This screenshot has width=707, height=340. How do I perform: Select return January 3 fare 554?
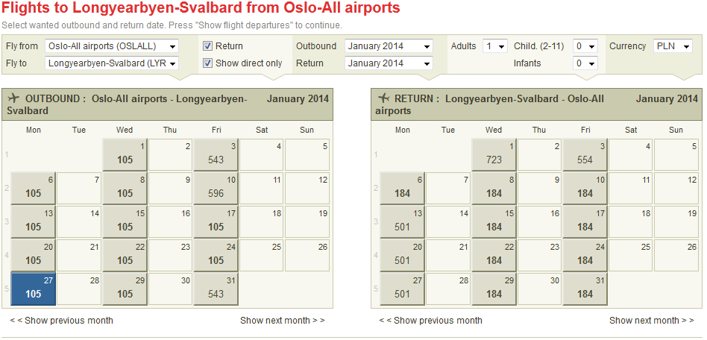pyautogui.click(x=585, y=154)
